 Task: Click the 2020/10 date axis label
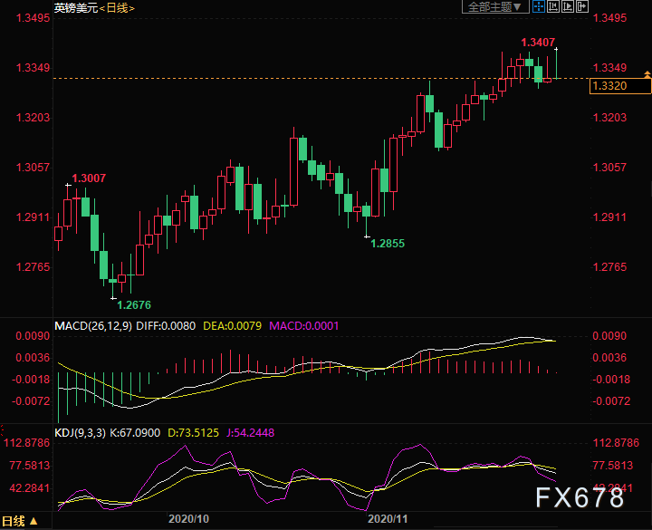tap(189, 519)
